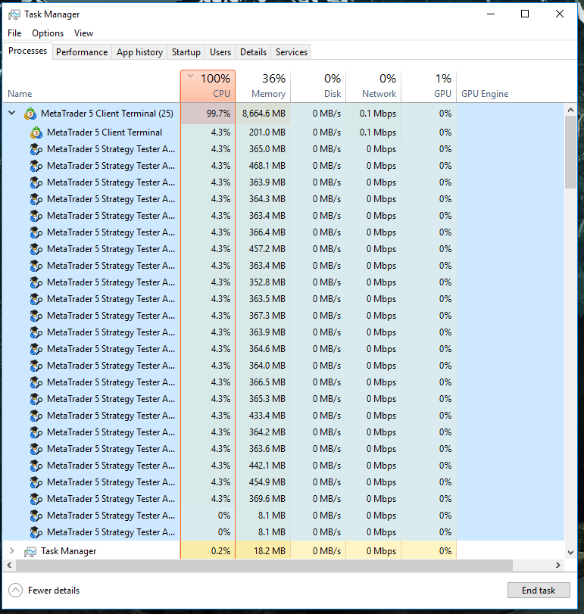Click the 0.2% CPU cell for Task Manager
This screenshot has width=584, height=614.
pyautogui.click(x=208, y=551)
